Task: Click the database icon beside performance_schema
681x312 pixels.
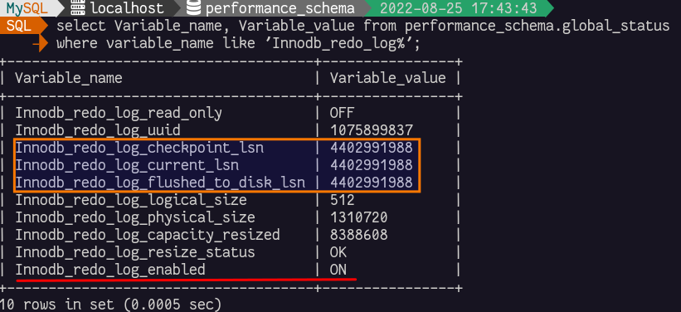Action: pyautogui.click(x=193, y=8)
